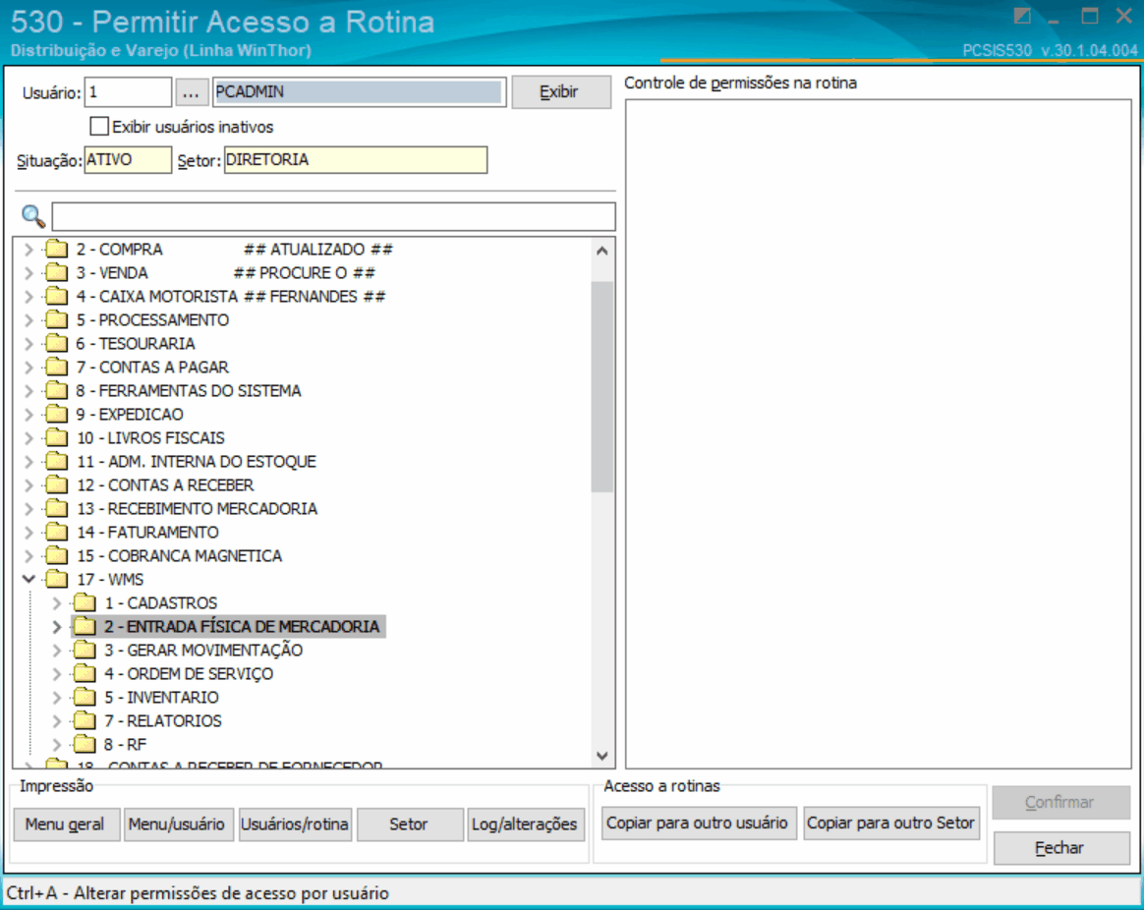Viewport: 1144px width, 910px height.
Task: Click Copiar para outro Setor
Action: 890,824
